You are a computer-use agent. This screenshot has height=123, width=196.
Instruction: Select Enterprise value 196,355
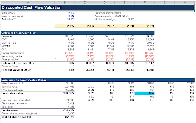[x=69, y=93]
